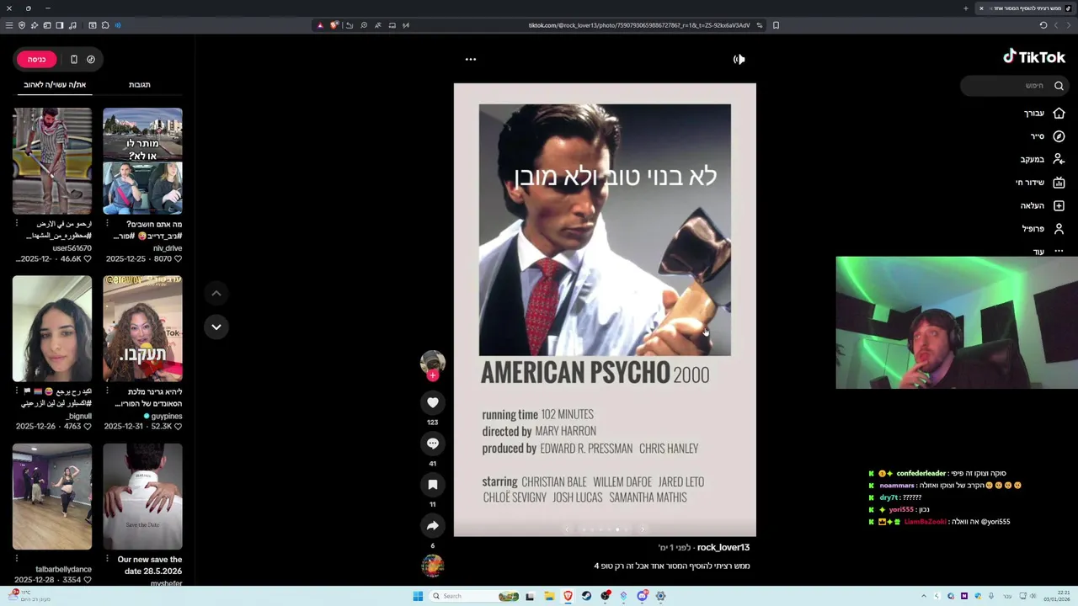1078x606 pixels.
Task: Follow rock_lover13 via the plus avatar
Action: (433, 375)
